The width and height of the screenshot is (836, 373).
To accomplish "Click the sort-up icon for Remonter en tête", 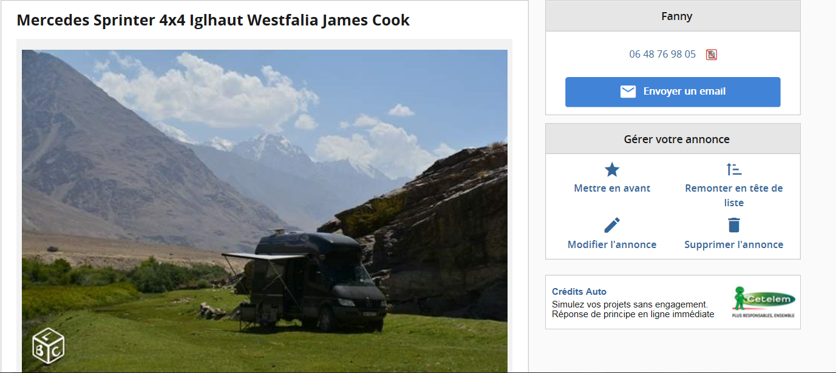I will (x=734, y=170).
